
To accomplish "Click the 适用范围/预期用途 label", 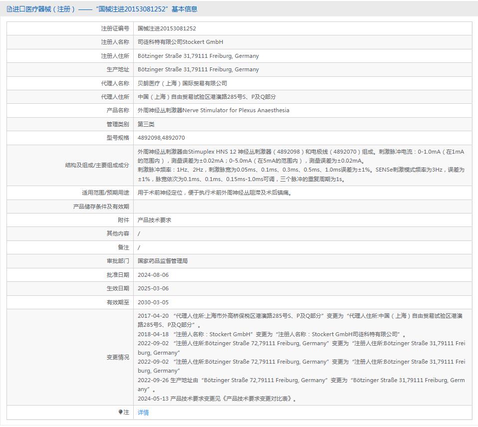I will pyautogui.click(x=105, y=193).
